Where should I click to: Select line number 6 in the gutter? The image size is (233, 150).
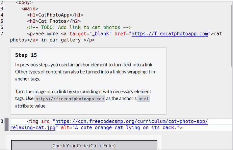2,27
